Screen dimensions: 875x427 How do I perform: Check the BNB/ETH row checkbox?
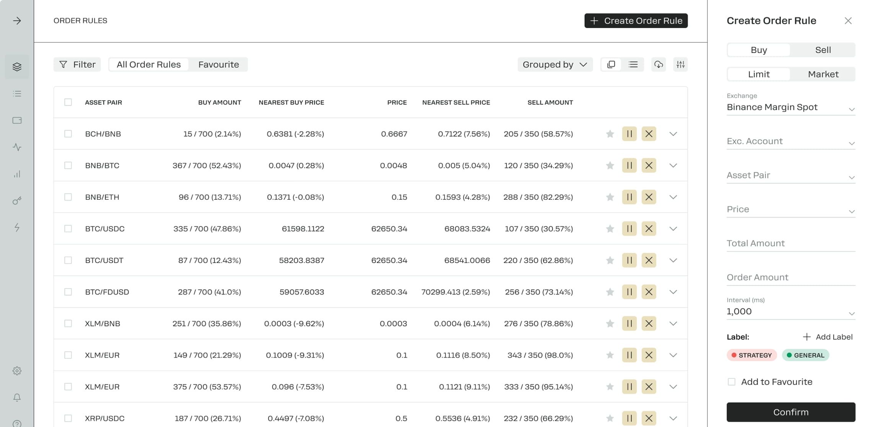[x=68, y=197]
